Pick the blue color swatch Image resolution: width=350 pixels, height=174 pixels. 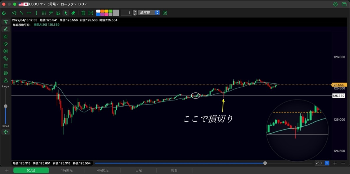pyautogui.click(x=98, y=14)
